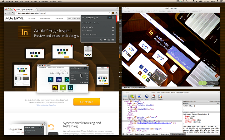Take device screenshots with the camera icon
The height and width of the screenshot is (140, 225).
pos(109,40)
